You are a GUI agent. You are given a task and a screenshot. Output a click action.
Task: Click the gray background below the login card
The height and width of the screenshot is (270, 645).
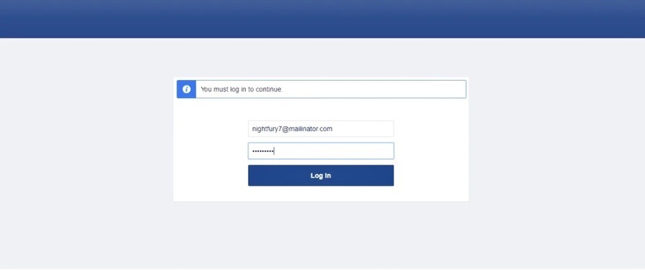tap(321, 235)
